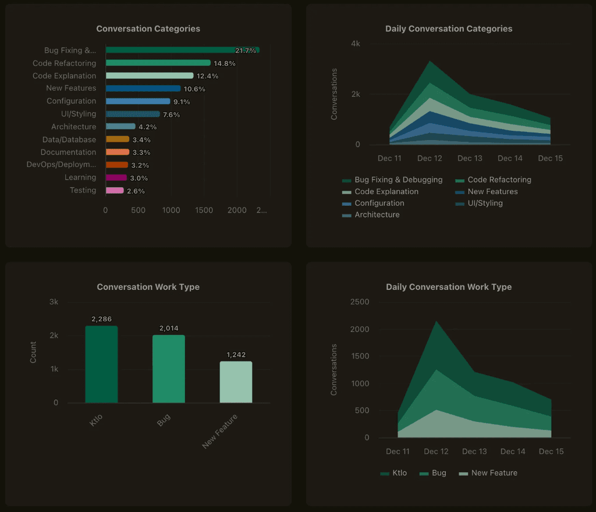Toggle the New Feature series visibility
The image size is (596, 512).
pos(463,472)
